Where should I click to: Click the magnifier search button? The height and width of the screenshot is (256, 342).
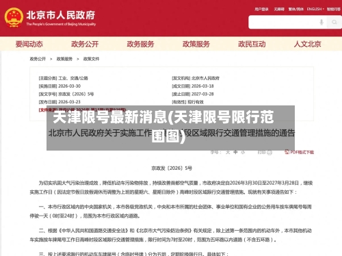click(x=334, y=22)
